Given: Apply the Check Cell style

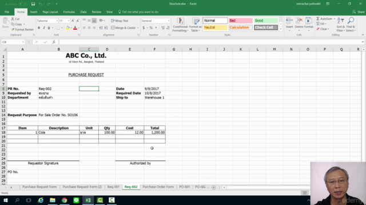Looking at the screenshot, I should click(x=266, y=27).
